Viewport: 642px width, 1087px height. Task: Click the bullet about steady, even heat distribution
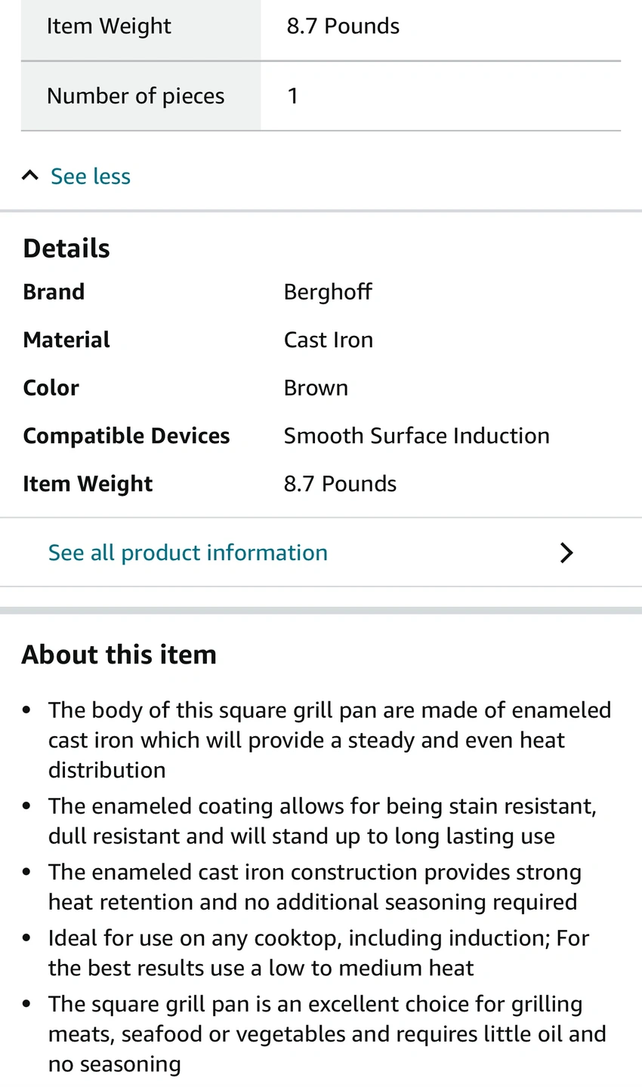pos(329,740)
